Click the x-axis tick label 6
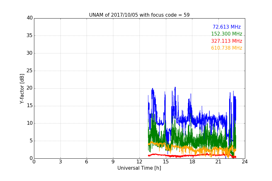This screenshot has height=181, width=272. coord(87,162)
